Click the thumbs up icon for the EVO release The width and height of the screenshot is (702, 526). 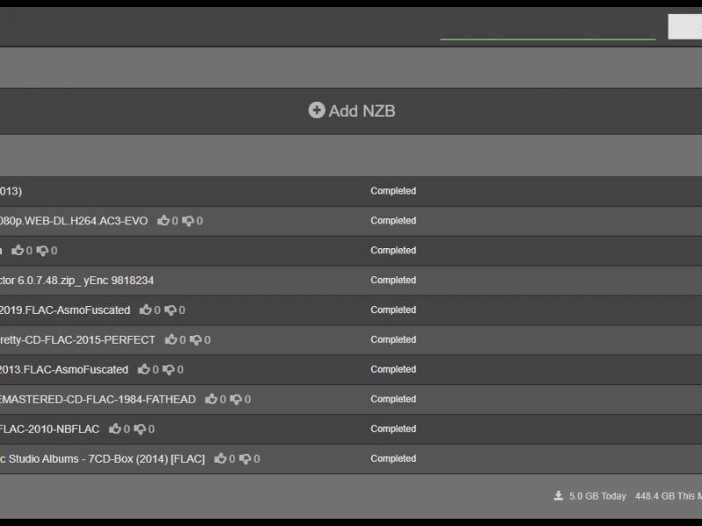pyautogui.click(x=164, y=221)
